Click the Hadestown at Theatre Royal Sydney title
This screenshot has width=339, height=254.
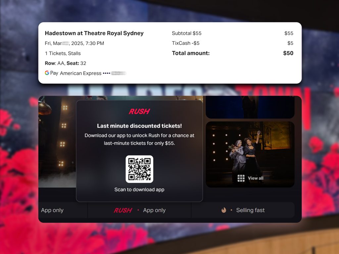click(x=94, y=33)
